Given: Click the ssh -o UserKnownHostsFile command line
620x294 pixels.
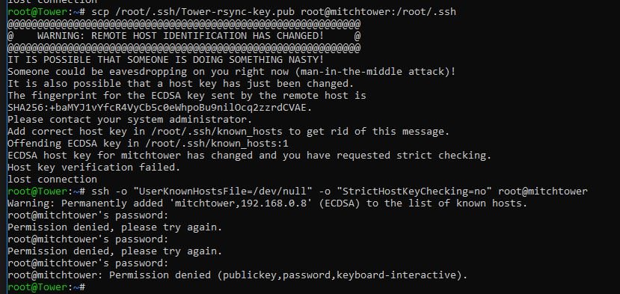Looking at the screenshot, I should pyautogui.click(x=298, y=192).
